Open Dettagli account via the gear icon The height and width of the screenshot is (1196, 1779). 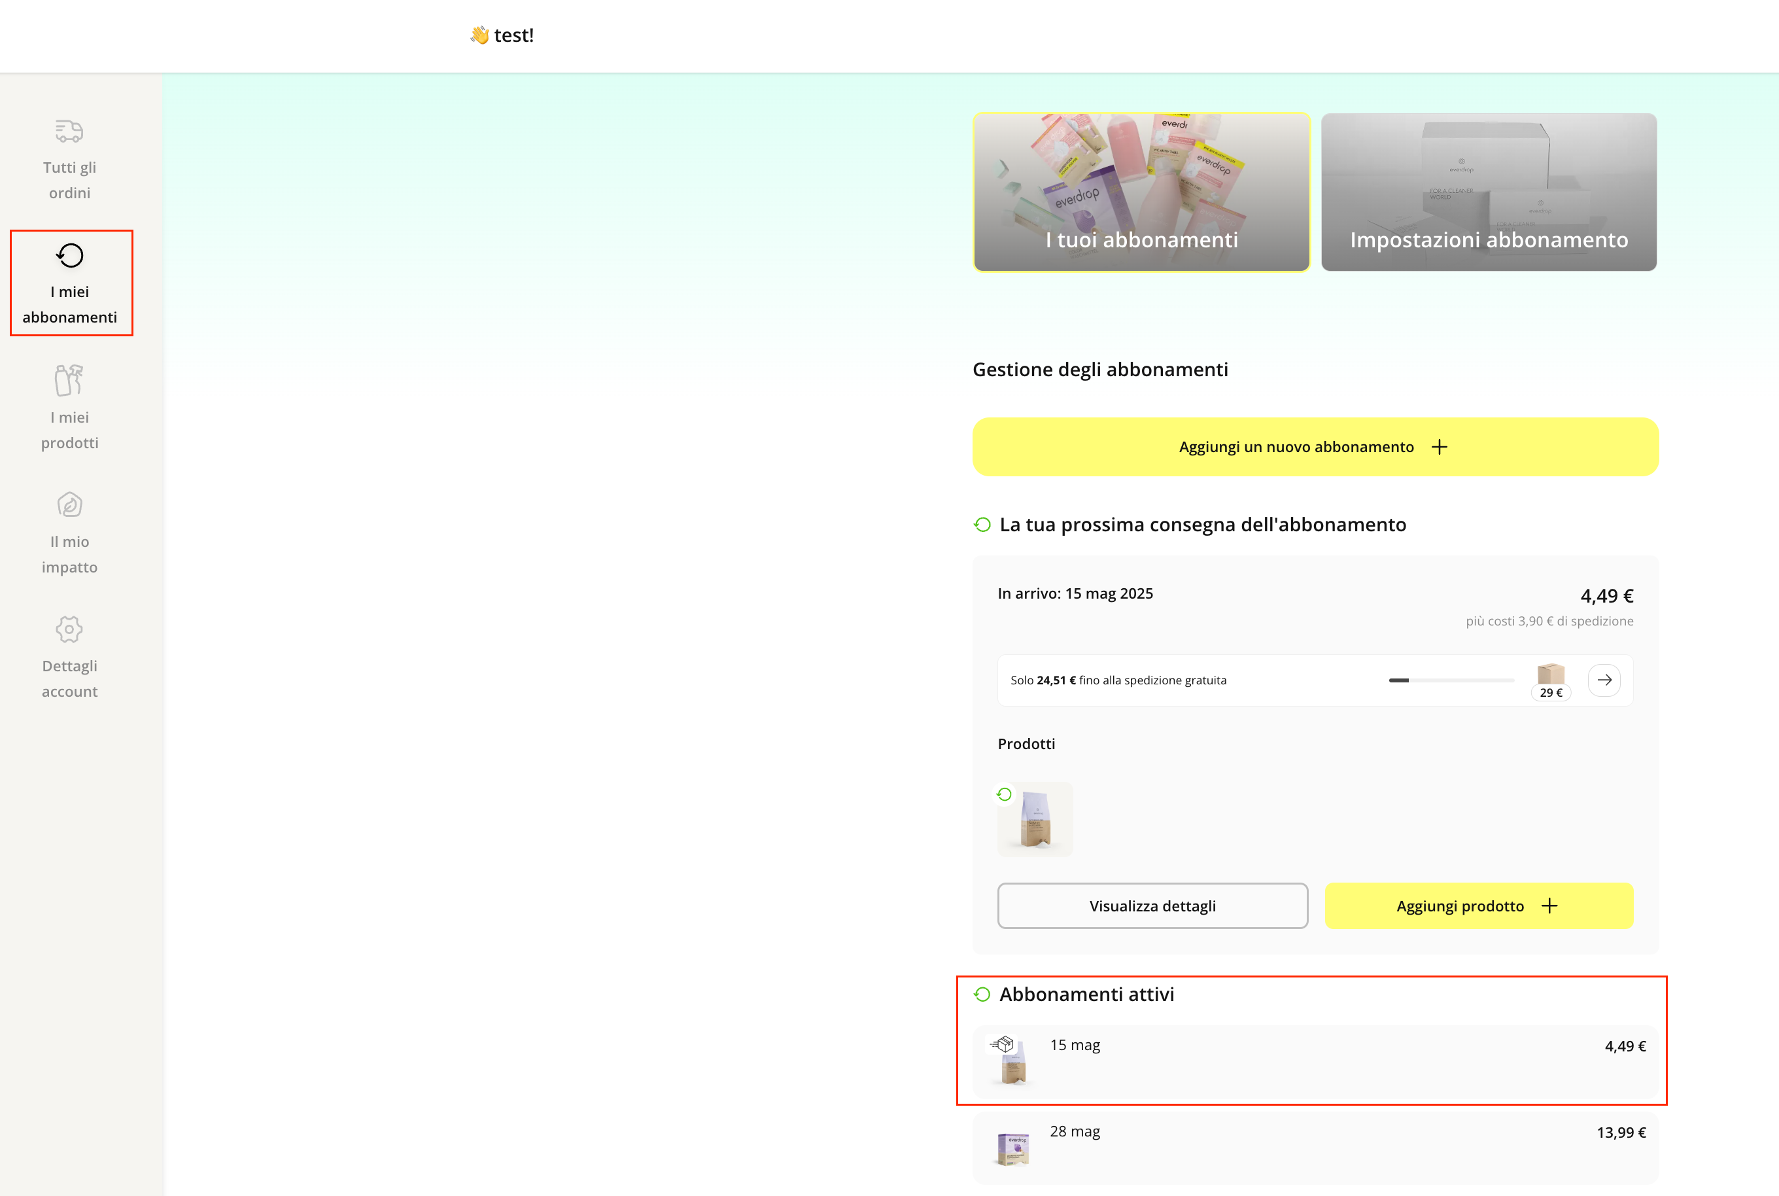(x=69, y=629)
